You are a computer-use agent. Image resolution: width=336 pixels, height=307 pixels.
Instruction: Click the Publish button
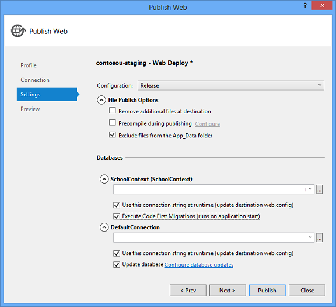click(x=267, y=291)
